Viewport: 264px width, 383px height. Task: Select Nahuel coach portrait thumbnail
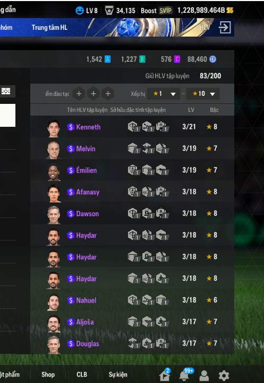[x=53, y=302]
